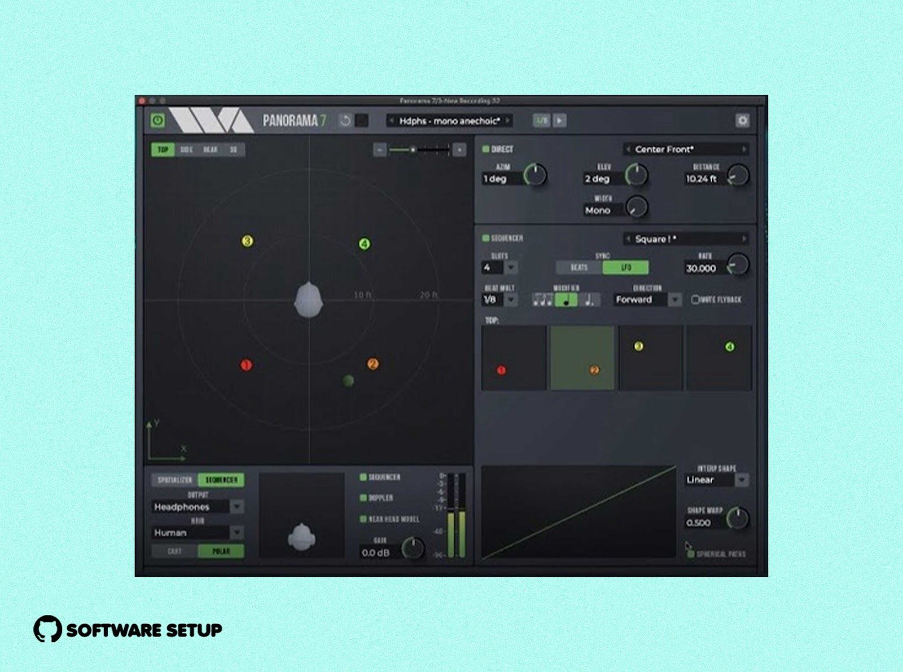The image size is (903, 672).
Task: Select sequencer slot 4 thumbnail
Action: (719, 358)
